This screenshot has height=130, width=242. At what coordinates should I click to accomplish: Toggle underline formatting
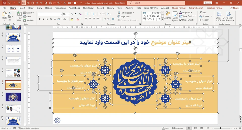tap(47, 19)
